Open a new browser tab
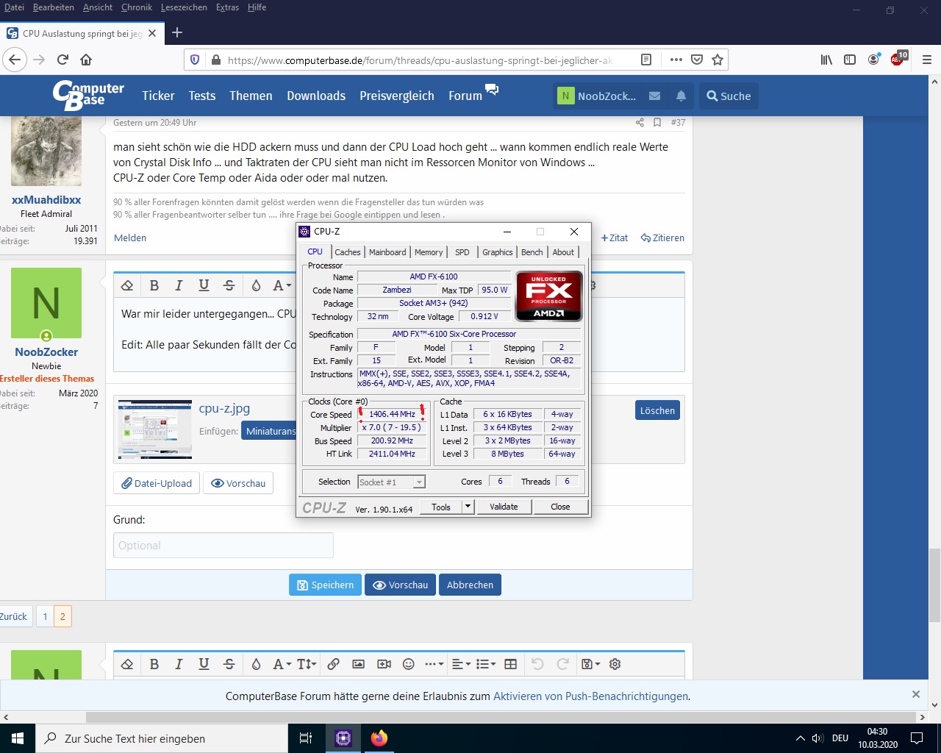The height and width of the screenshot is (753, 941). coord(177,32)
